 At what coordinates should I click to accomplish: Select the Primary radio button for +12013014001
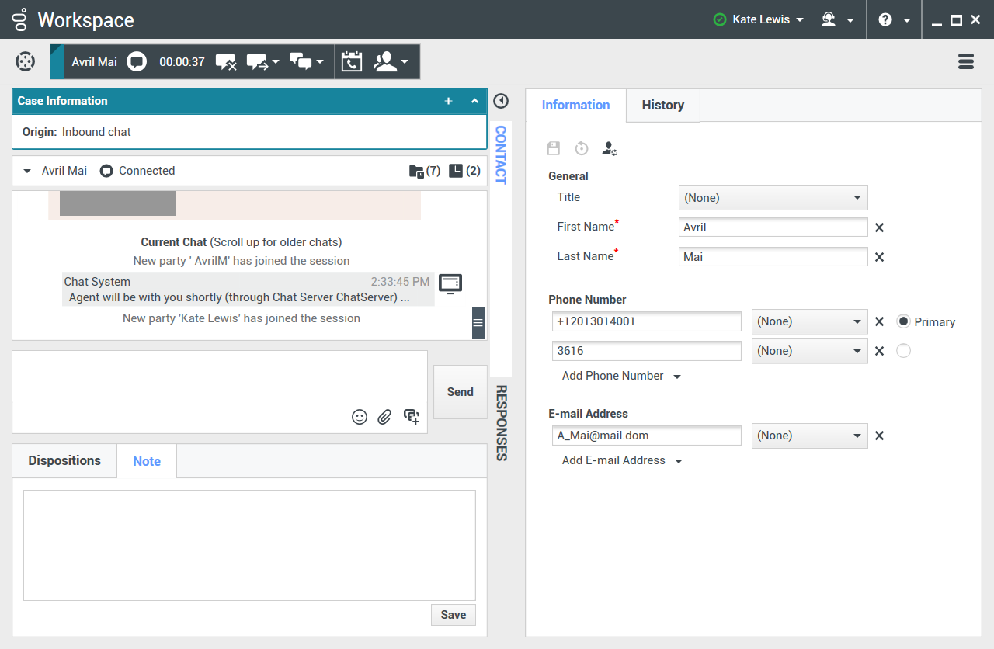tap(903, 321)
